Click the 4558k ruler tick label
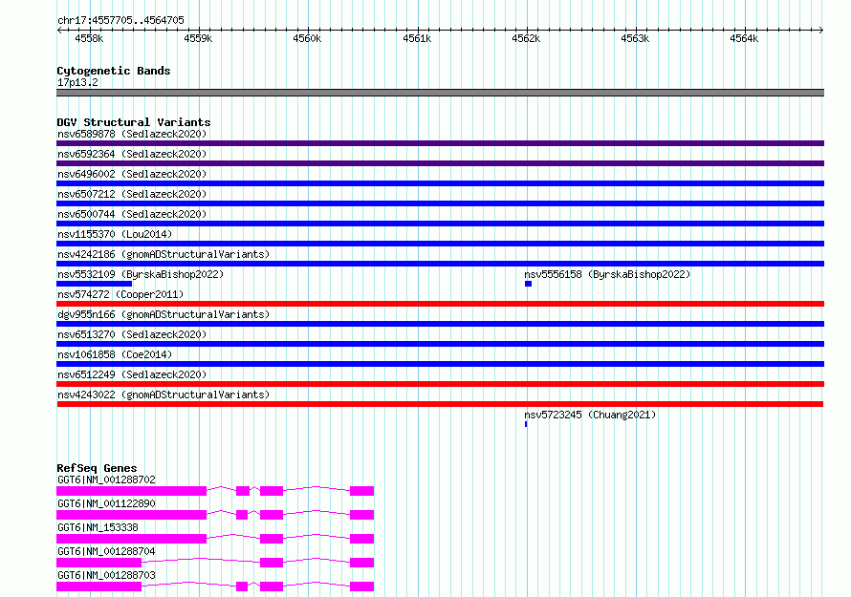 (89, 38)
